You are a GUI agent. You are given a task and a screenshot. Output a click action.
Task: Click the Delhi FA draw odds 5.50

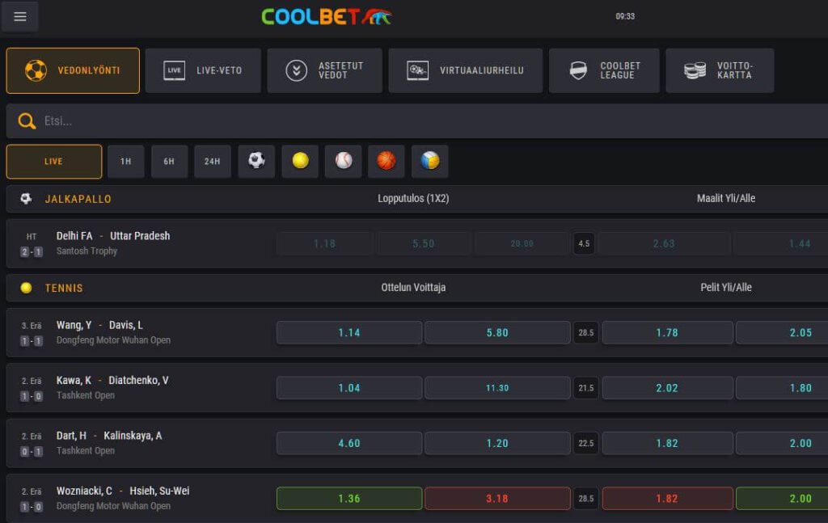[424, 243]
